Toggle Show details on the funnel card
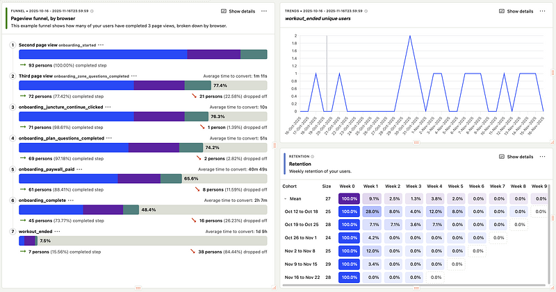 point(238,12)
